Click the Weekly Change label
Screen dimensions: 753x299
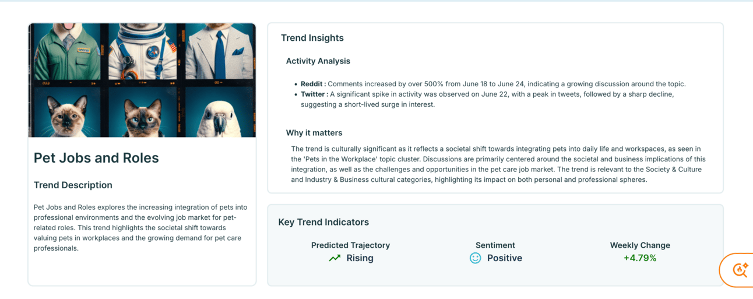pyautogui.click(x=640, y=245)
